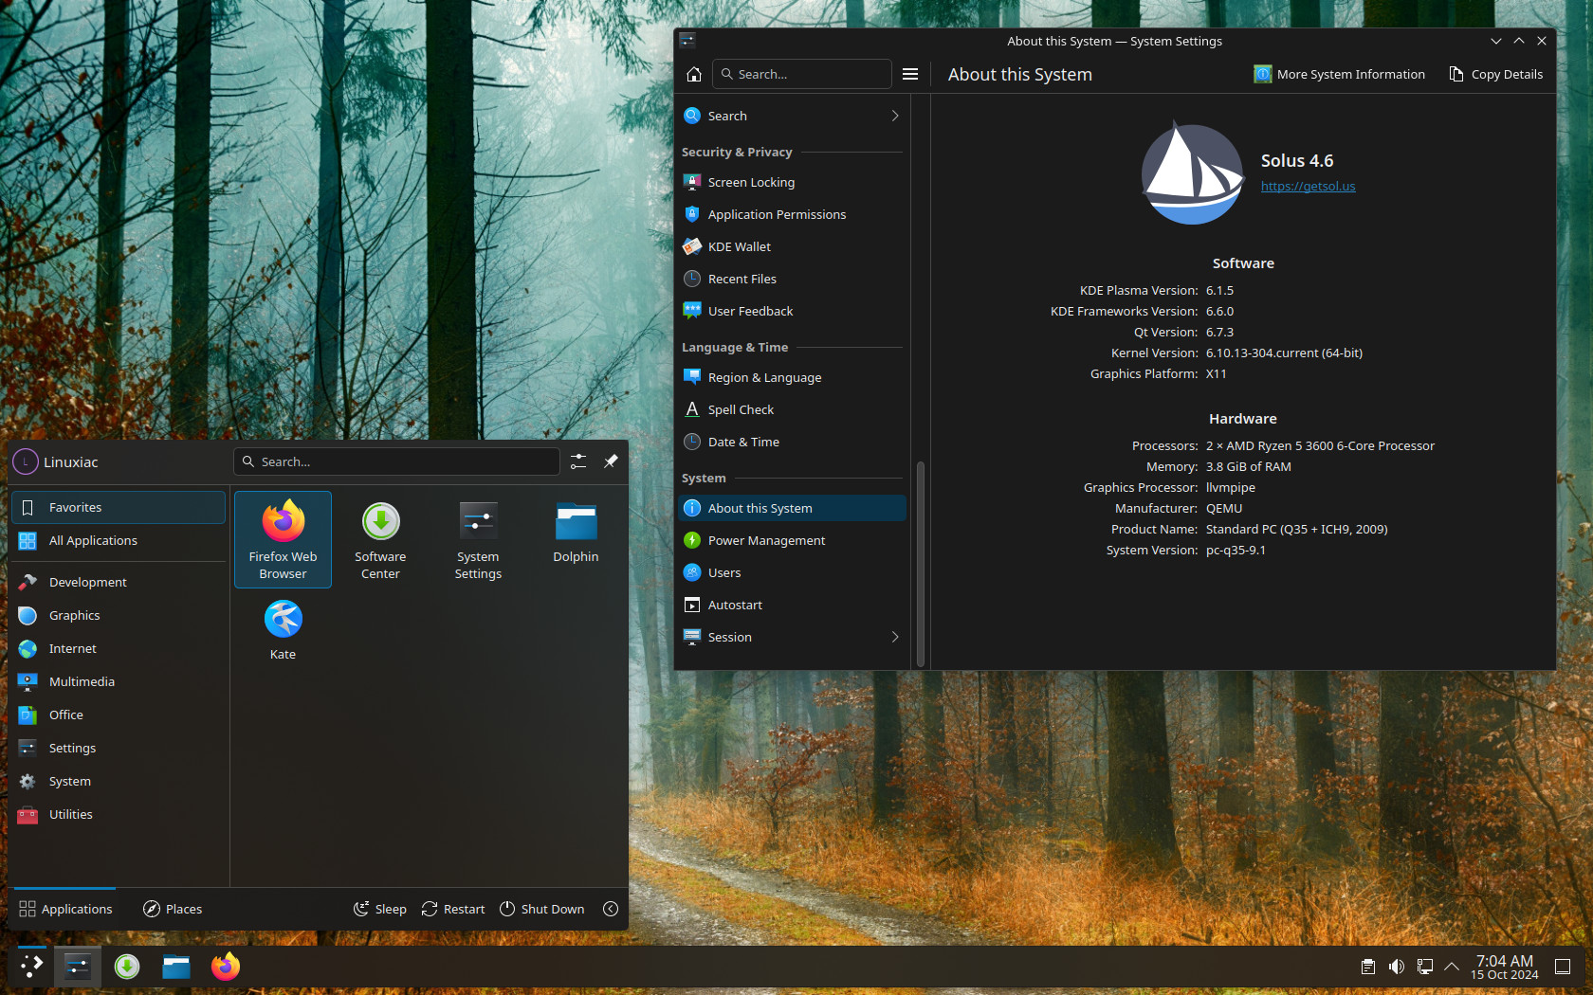Click the clock showing 7:04 AM

(x=1504, y=967)
